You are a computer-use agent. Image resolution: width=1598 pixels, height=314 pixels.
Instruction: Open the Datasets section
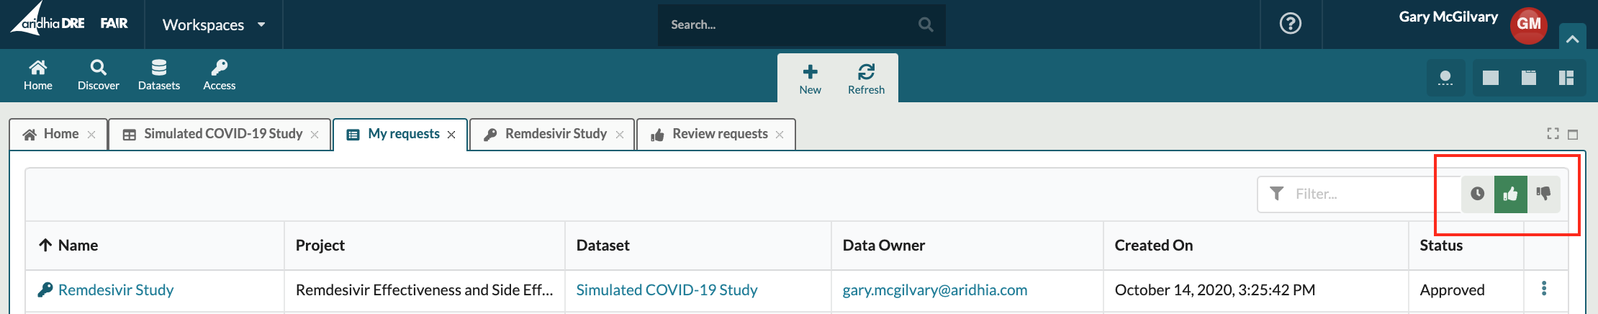pos(159,76)
